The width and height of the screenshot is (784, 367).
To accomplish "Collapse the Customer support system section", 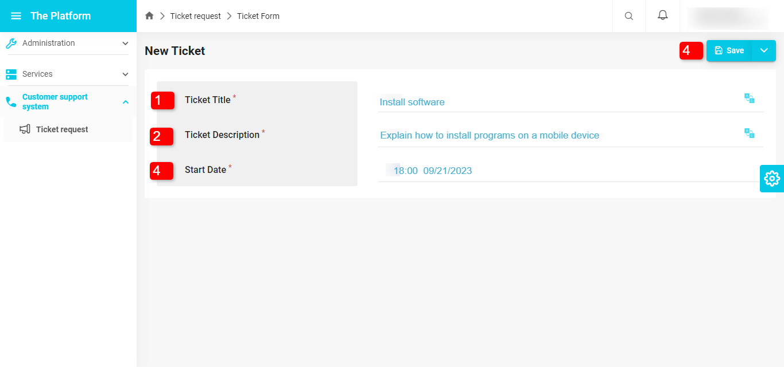I will pos(126,102).
